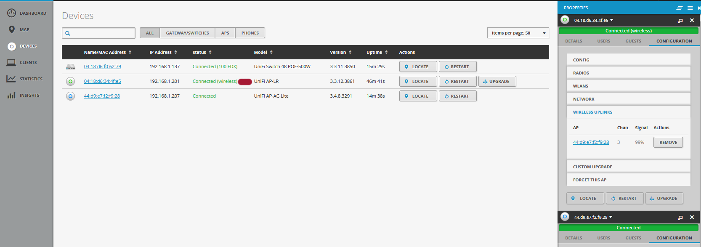701x247 pixels.
Task: Click the green AP icon for 04:18:d6:34:4f:e5 row
Action: tap(71, 81)
